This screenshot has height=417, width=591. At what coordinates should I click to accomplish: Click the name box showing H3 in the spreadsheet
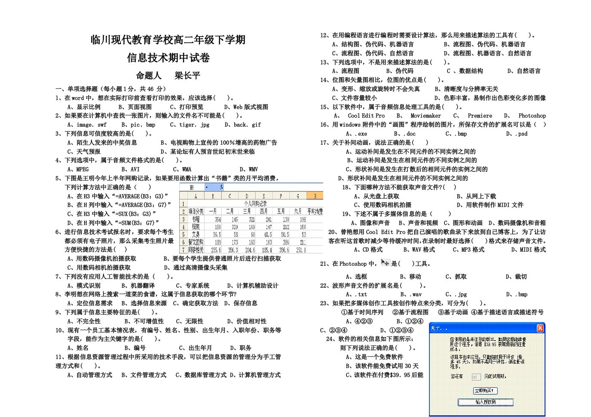click(192, 187)
